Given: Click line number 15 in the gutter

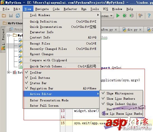Looking at the screenshot, I should pyautogui.click(x=63, y=123).
